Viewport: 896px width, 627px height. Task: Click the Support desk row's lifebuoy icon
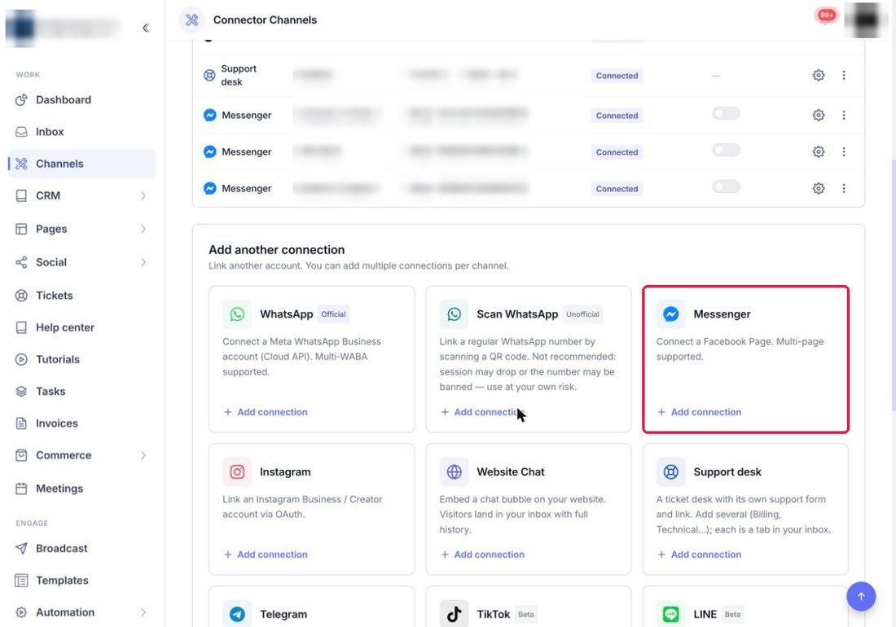209,76
